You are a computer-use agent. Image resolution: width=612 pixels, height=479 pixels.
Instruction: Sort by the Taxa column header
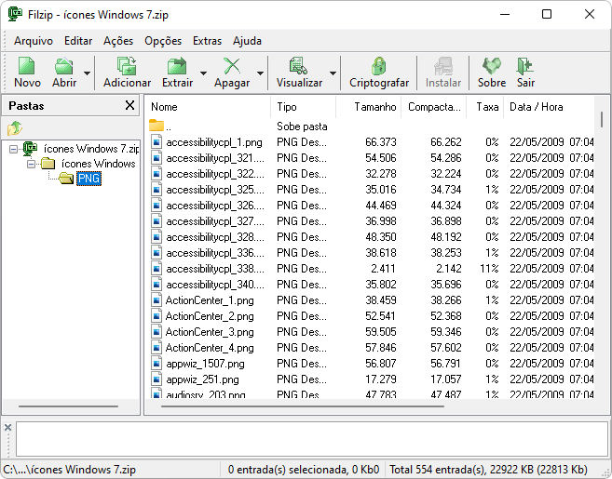[485, 107]
